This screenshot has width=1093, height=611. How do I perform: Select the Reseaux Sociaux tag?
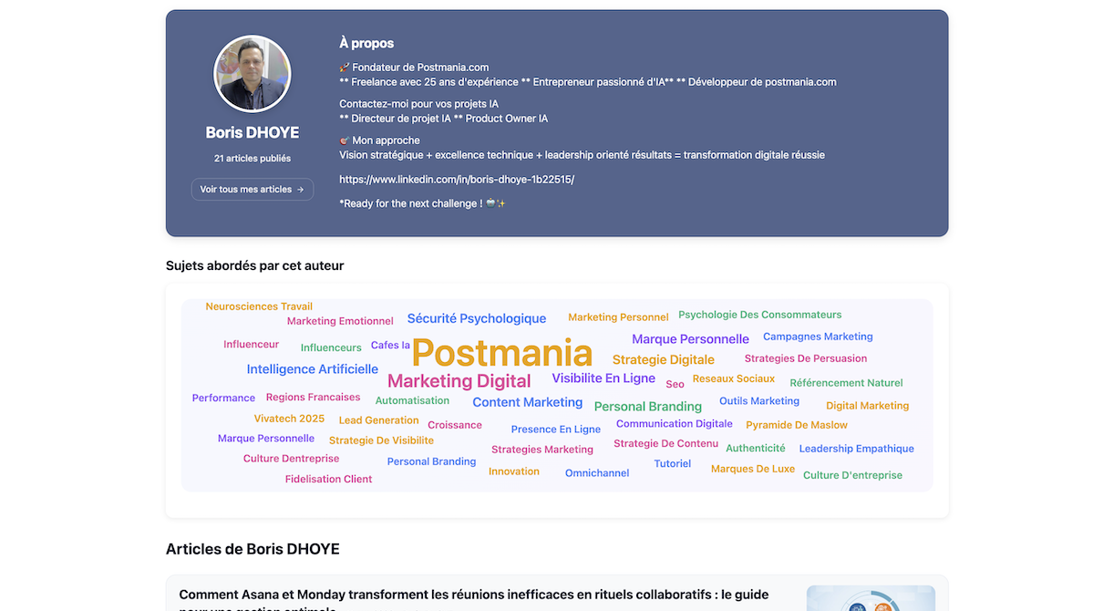(733, 378)
